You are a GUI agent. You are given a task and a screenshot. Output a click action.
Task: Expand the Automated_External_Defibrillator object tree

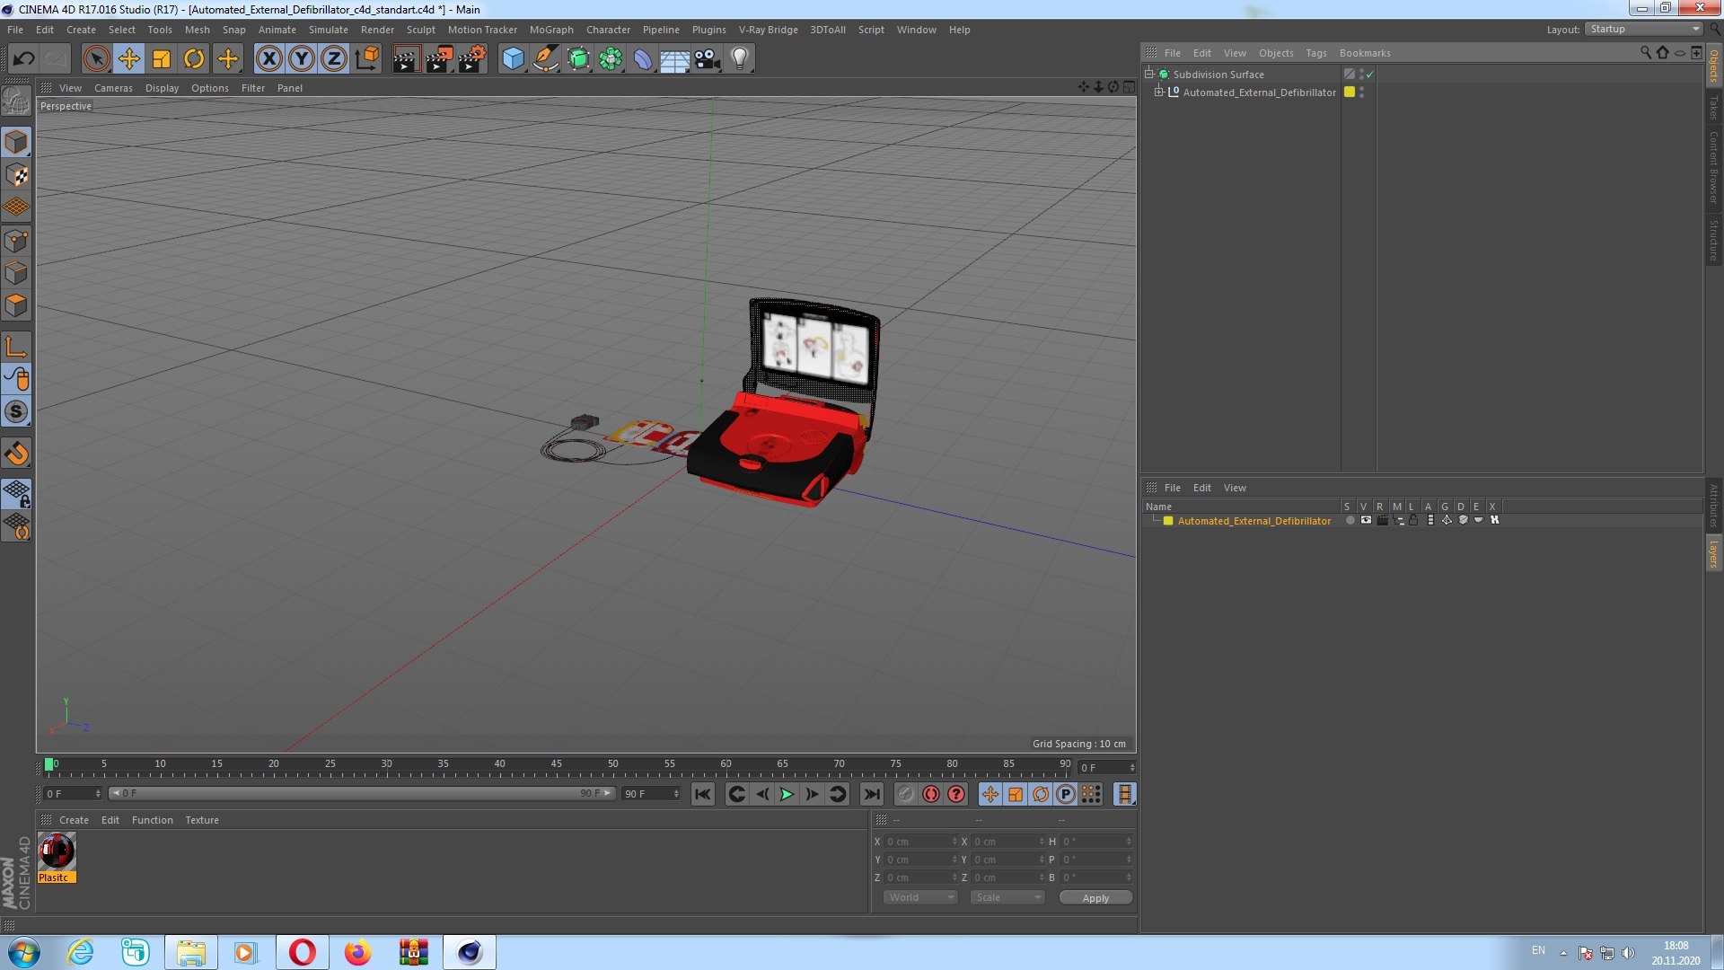coord(1159,92)
